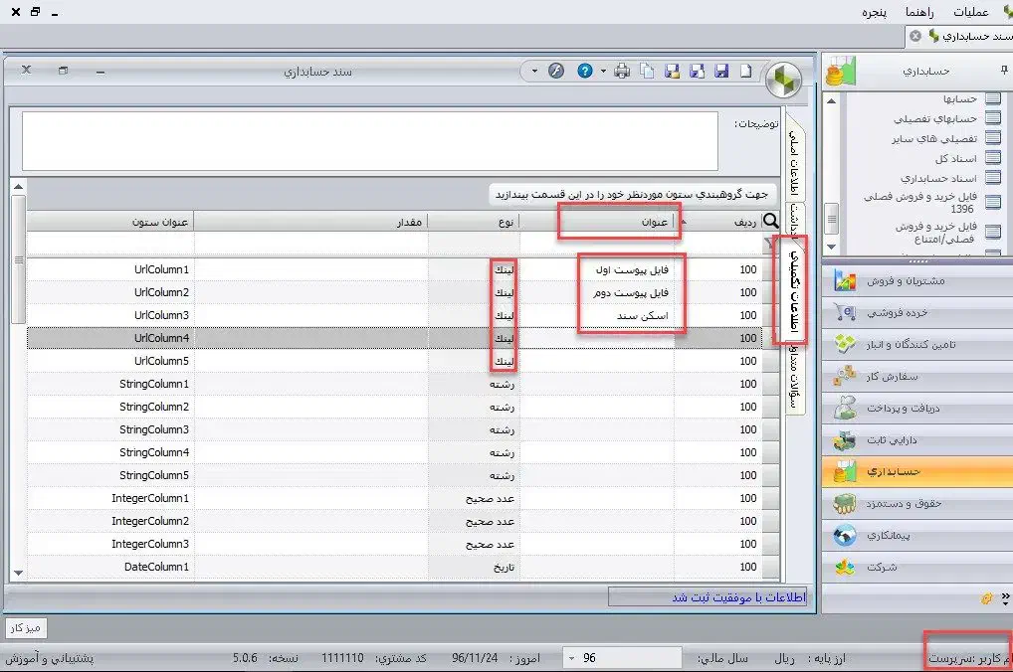Open the عمليات menu

[x=970, y=11]
